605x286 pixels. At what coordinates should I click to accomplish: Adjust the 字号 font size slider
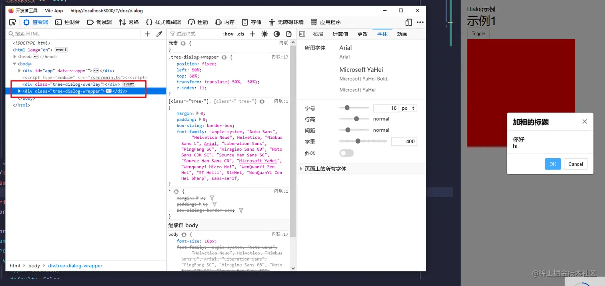pos(354,108)
